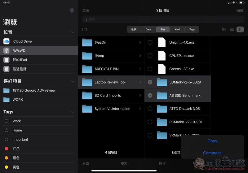Deselect the 3DMark-v2-5-5029 checkmark
The width and height of the screenshot is (248, 173).
[150, 82]
